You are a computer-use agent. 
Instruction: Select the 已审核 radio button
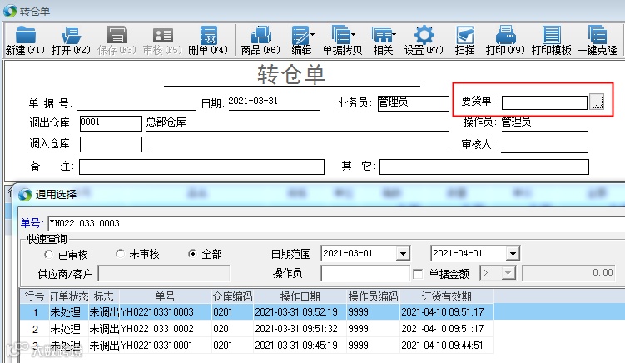(x=48, y=254)
